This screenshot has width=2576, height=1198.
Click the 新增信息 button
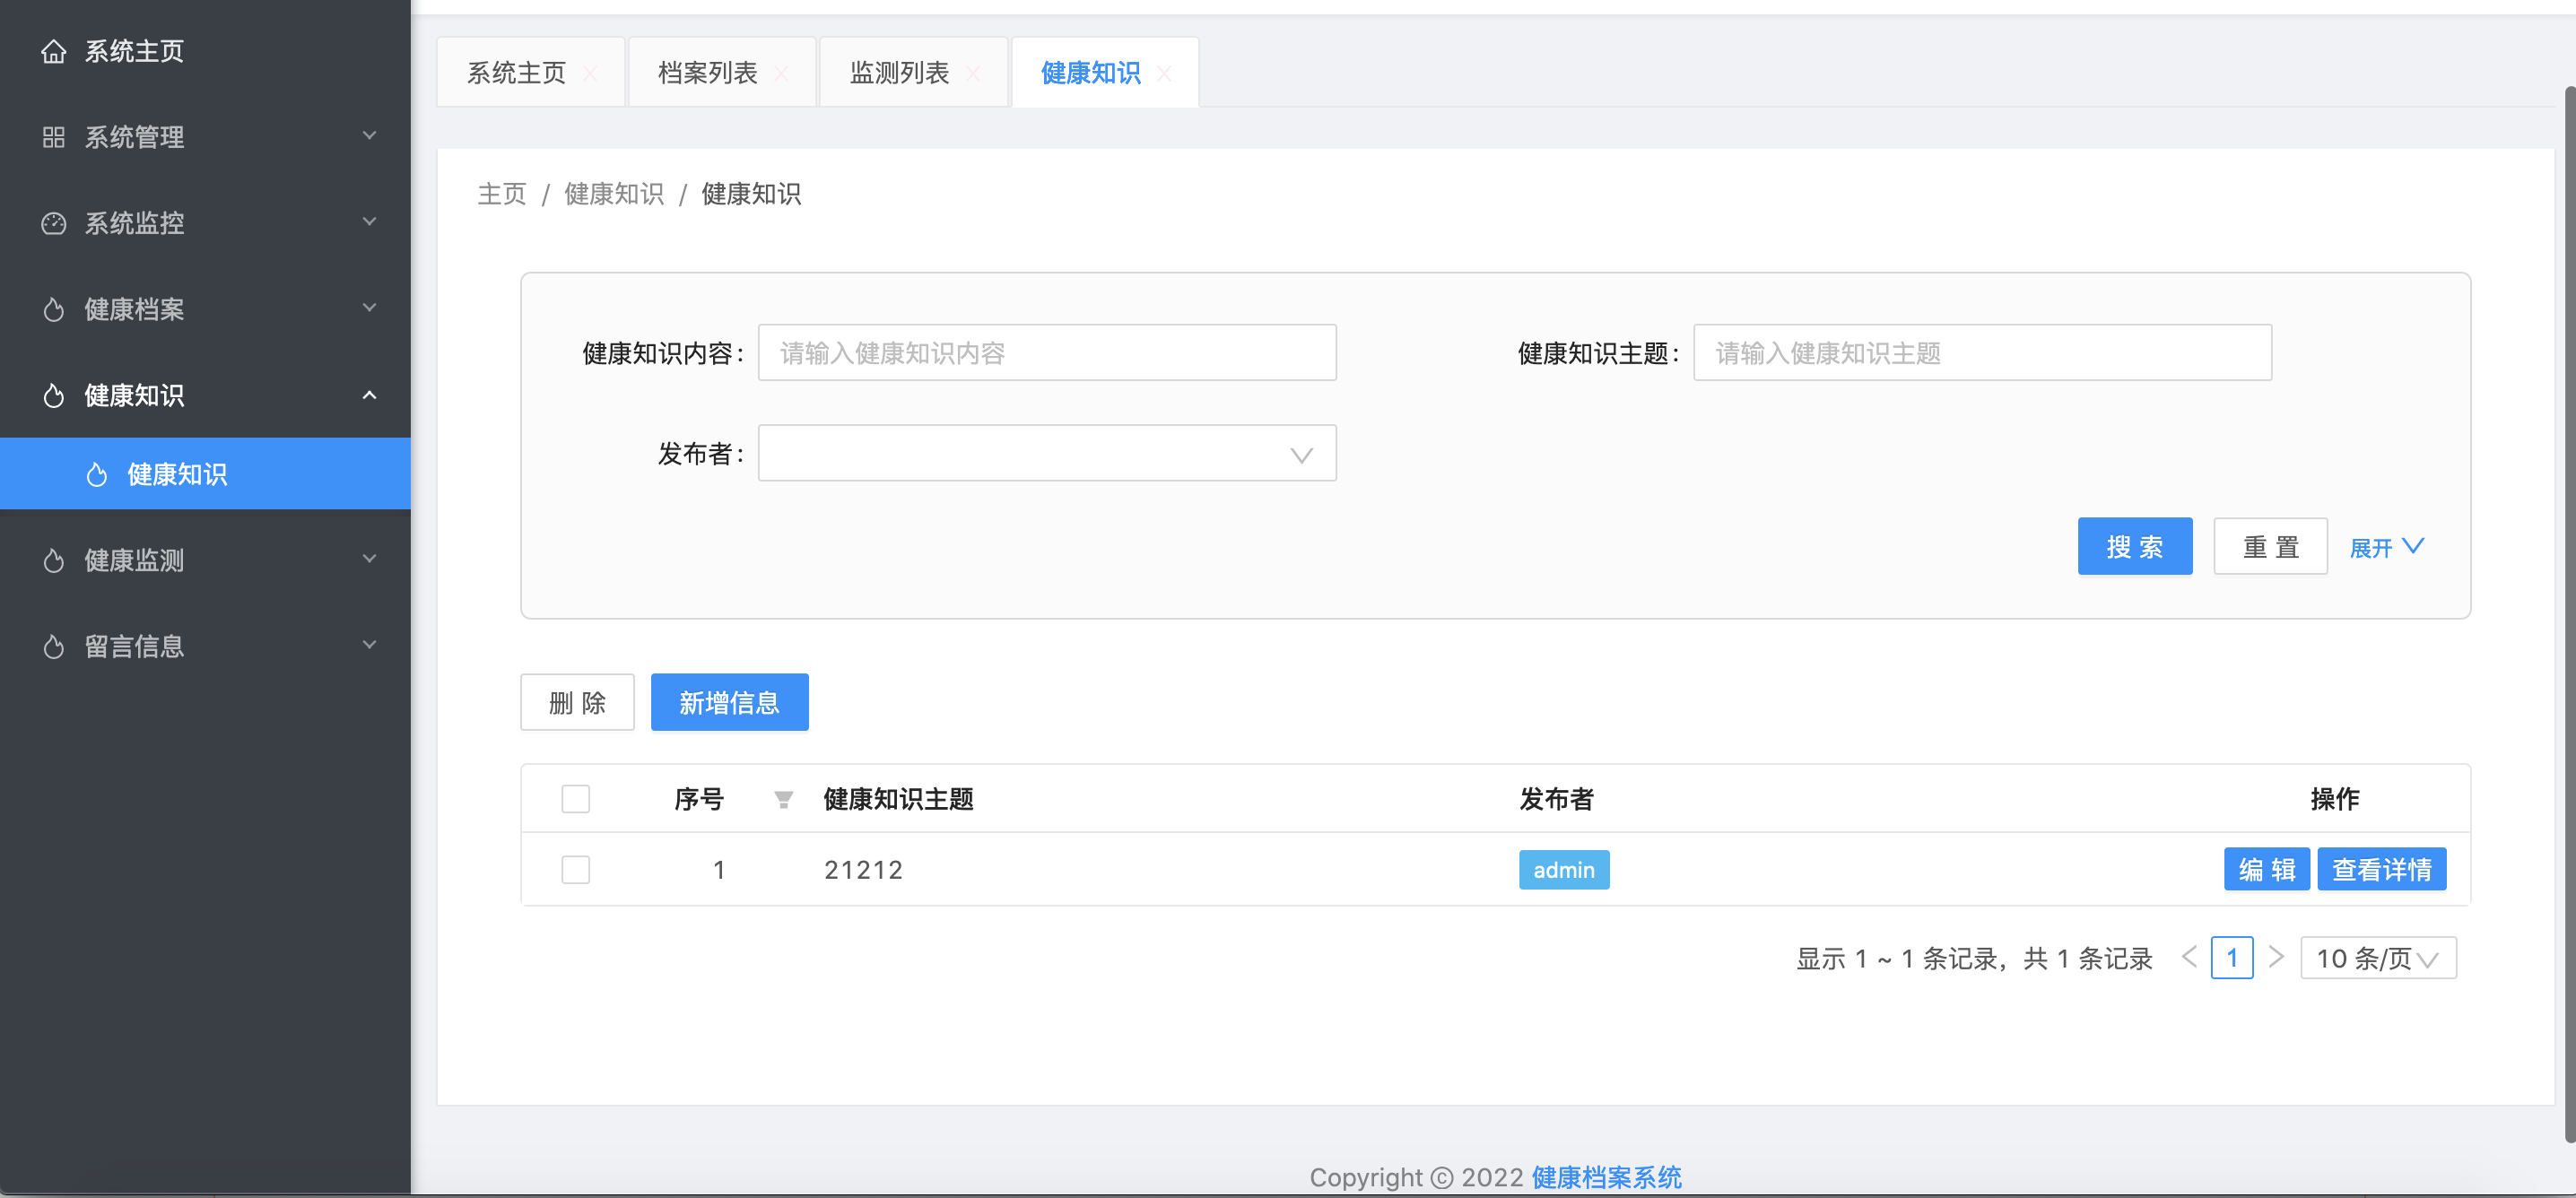tap(729, 702)
